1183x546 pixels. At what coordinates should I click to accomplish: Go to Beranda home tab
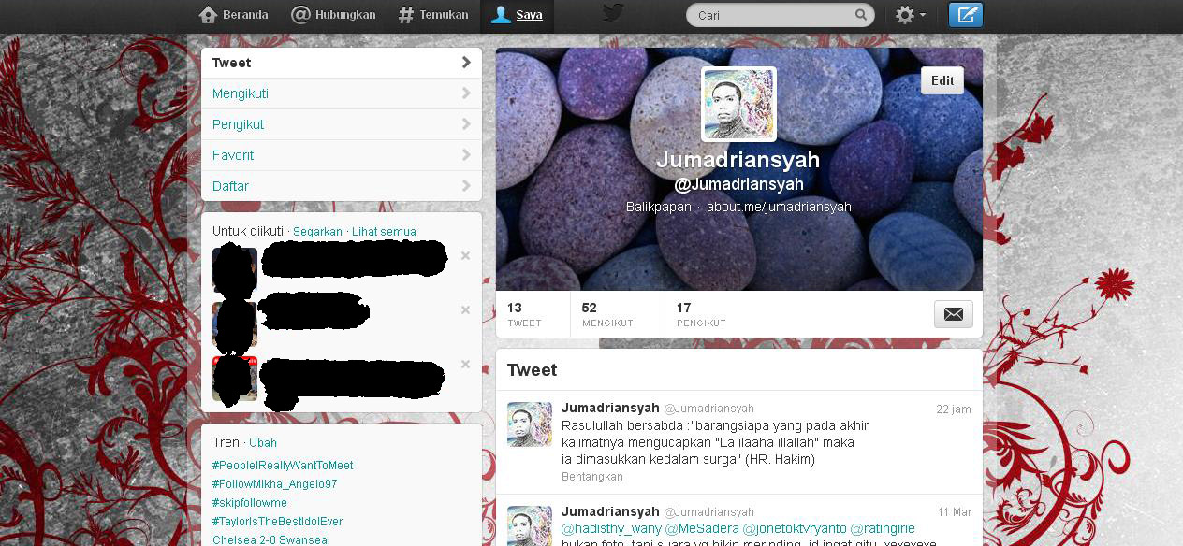point(234,15)
